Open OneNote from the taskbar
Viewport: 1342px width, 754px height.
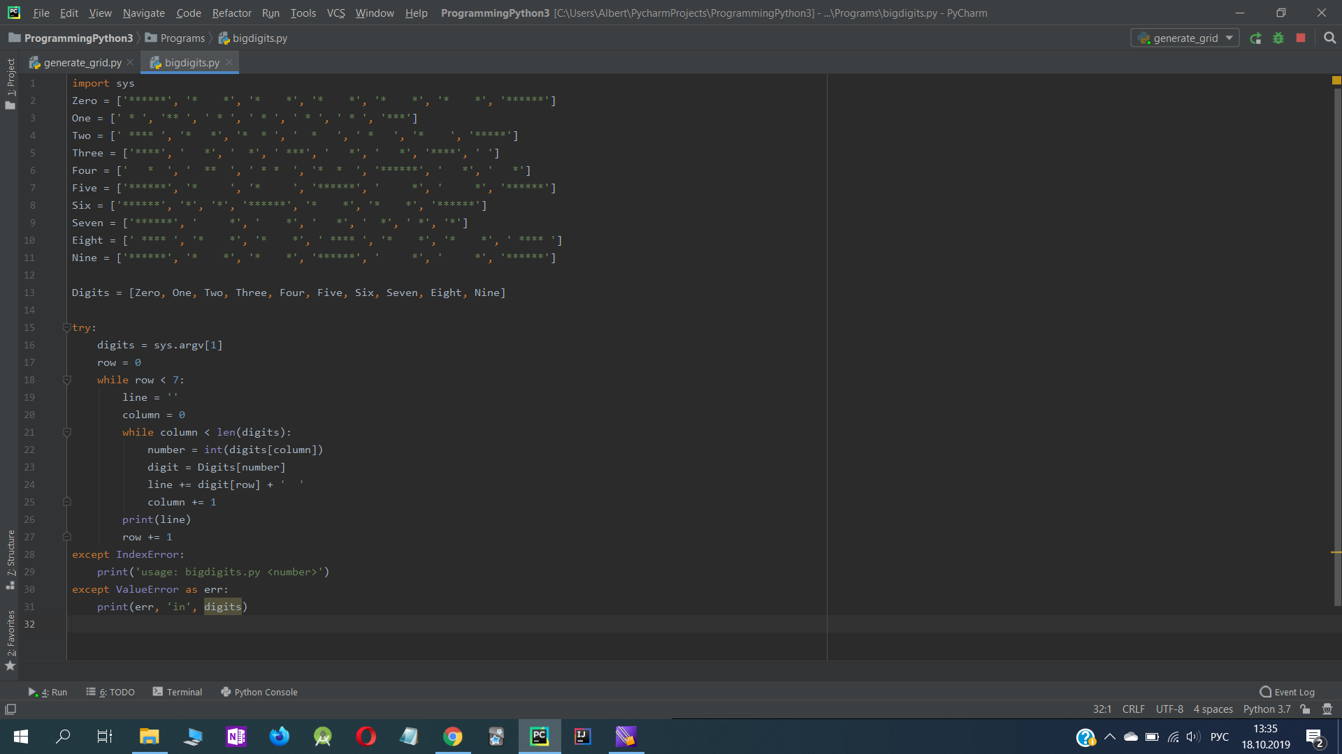(236, 737)
